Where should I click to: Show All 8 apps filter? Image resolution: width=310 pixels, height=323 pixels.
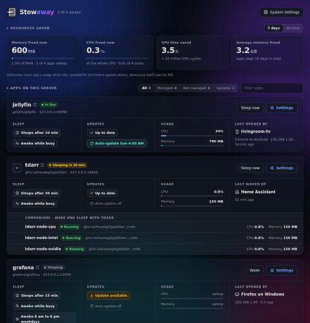(x=146, y=88)
